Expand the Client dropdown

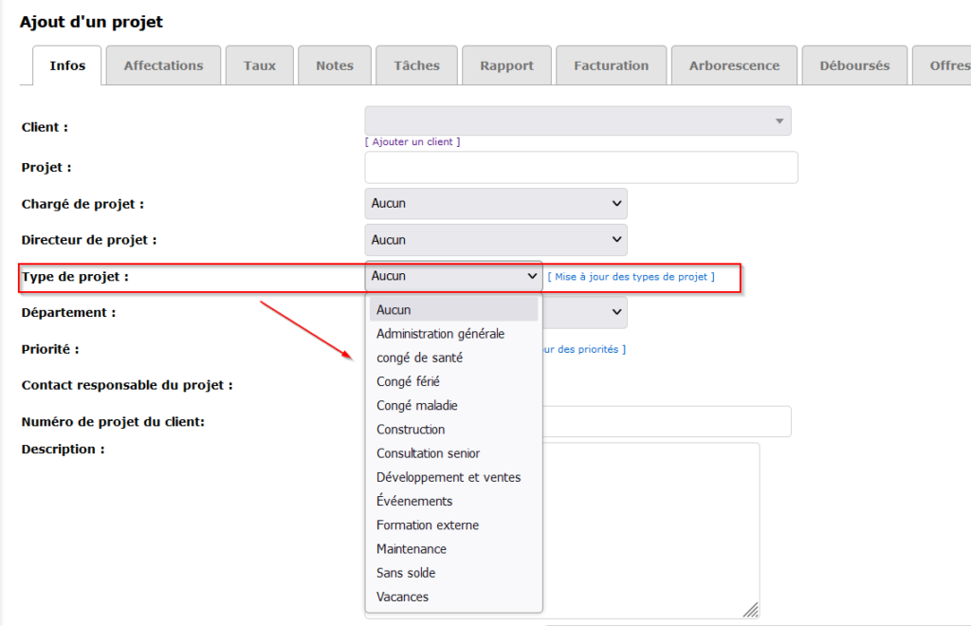pyautogui.click(x=577, y=121)
